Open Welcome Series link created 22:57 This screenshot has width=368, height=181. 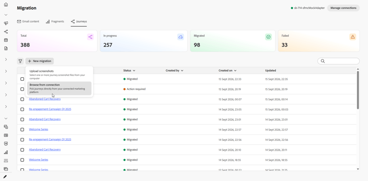pyautogui.click(x=38, y=129)
